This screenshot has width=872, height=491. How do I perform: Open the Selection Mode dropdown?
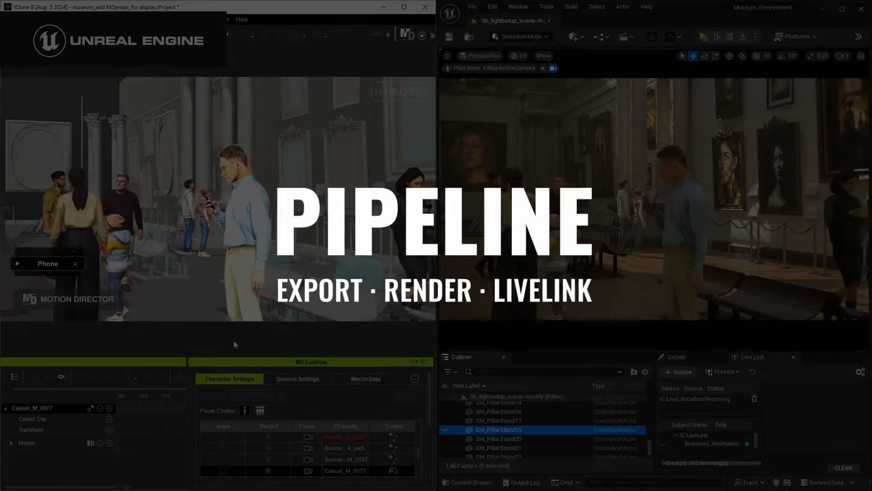pos(520,37)
